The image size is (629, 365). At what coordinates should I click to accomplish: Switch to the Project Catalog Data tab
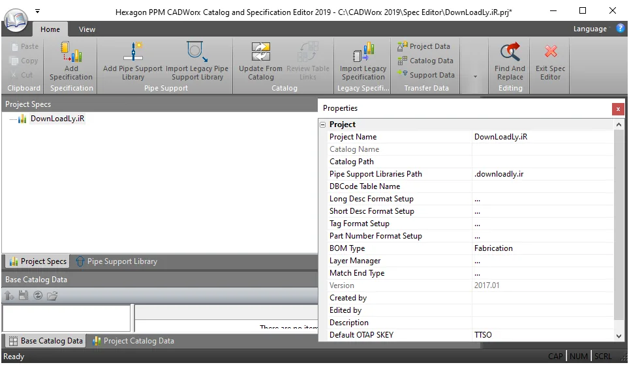133,341
